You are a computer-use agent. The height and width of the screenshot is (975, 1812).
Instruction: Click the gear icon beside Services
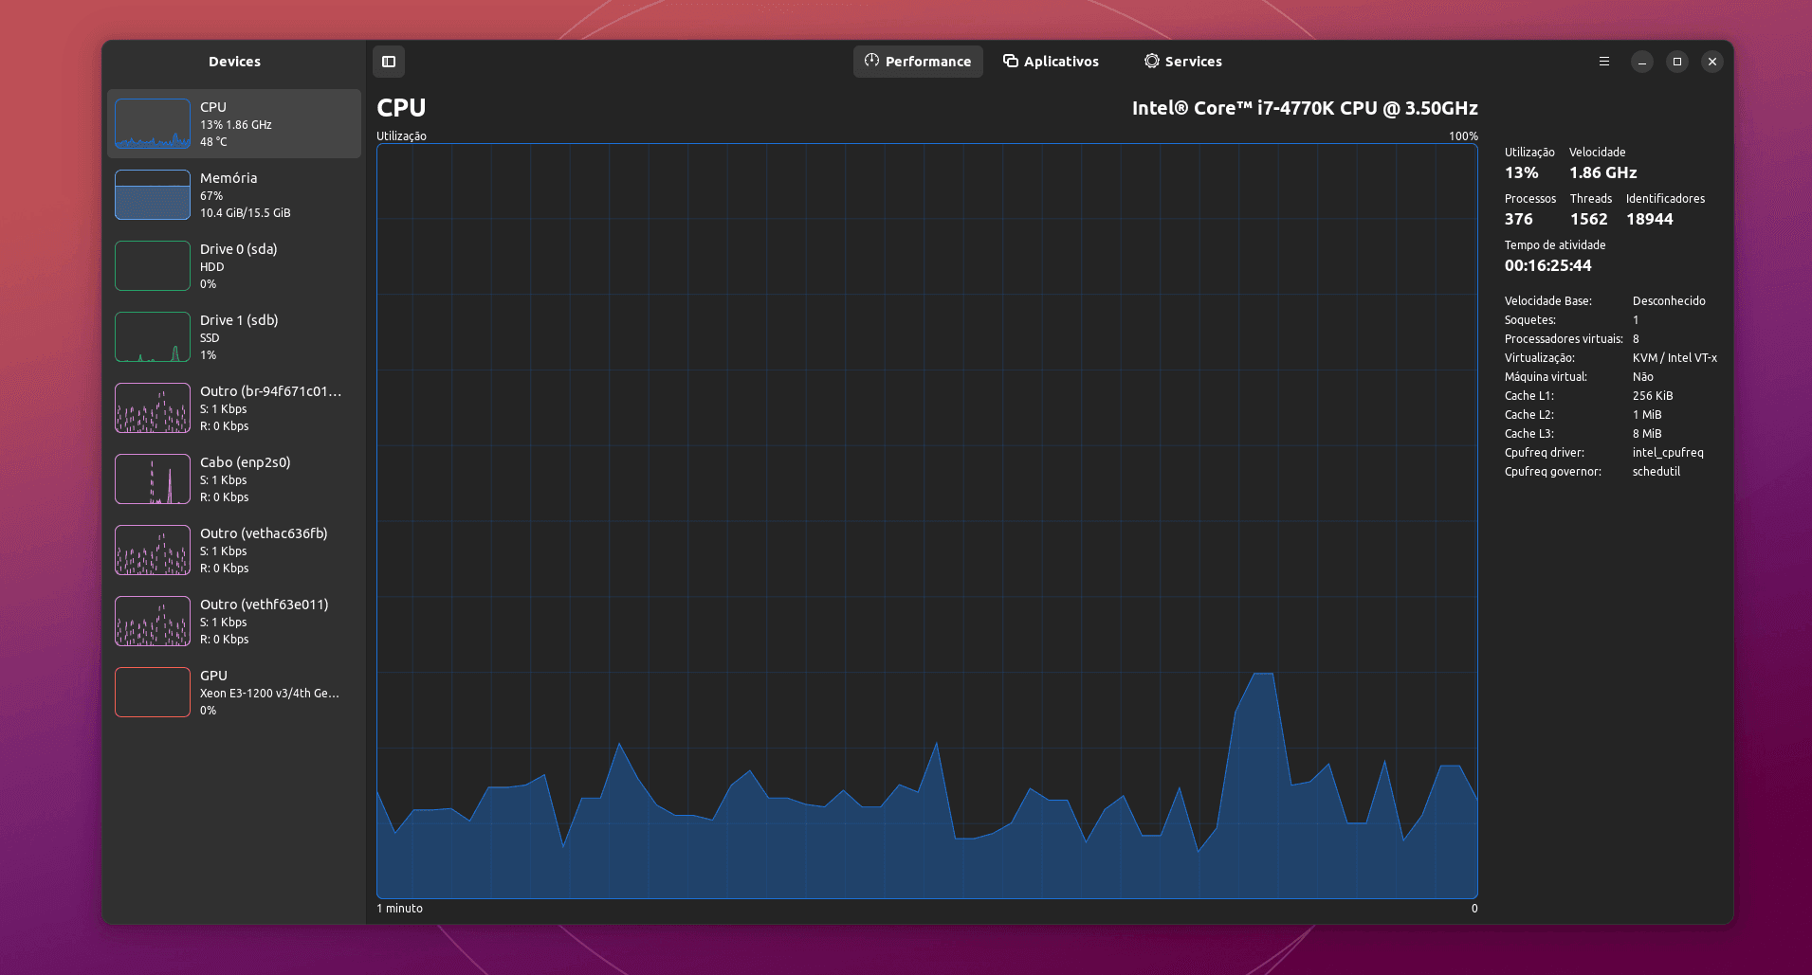[1151, 61]
